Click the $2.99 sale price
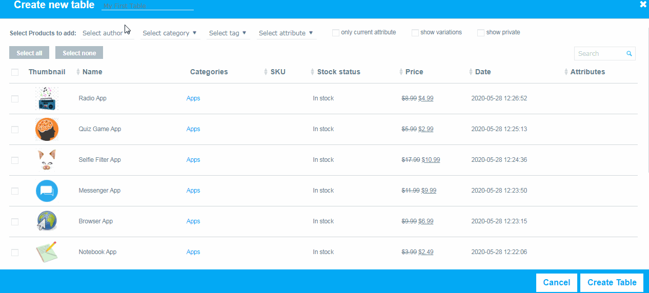Image resolution: width=649 pixels, height=293 pixels. point(426,129)
